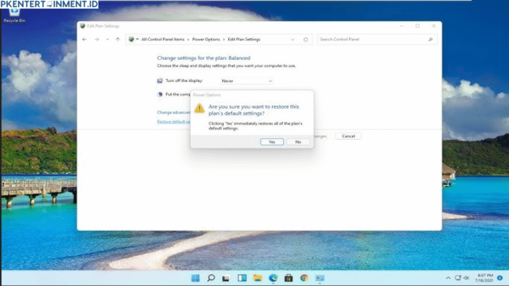Click the taskbar Search magnifier icon
Viewport: 509px width, 286px height.
tap(211, 278)
